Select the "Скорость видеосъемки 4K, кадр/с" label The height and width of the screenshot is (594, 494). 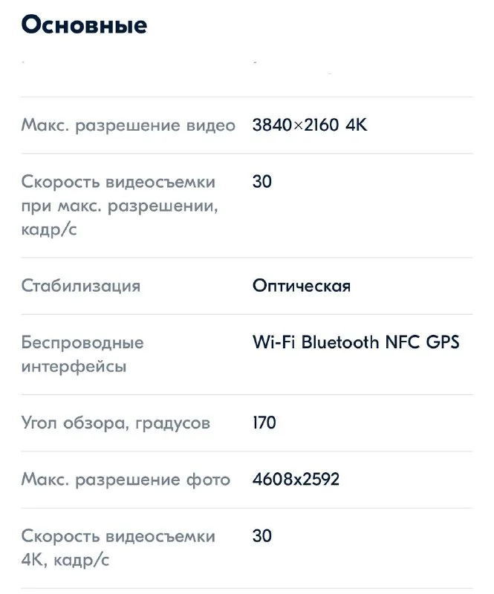point(118,548)
